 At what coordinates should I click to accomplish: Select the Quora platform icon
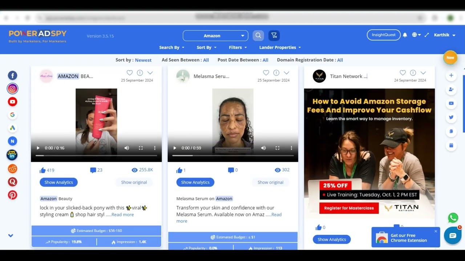[12, 182]
